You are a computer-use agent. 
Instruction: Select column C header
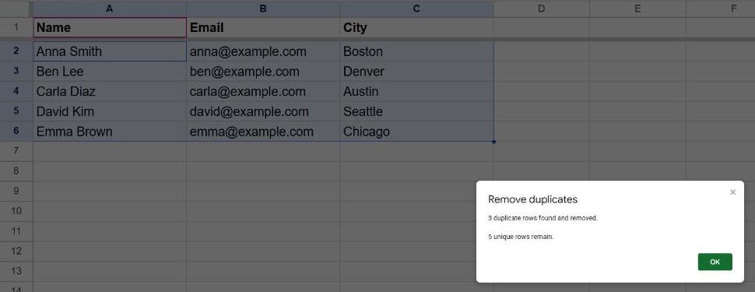[416, 9]
